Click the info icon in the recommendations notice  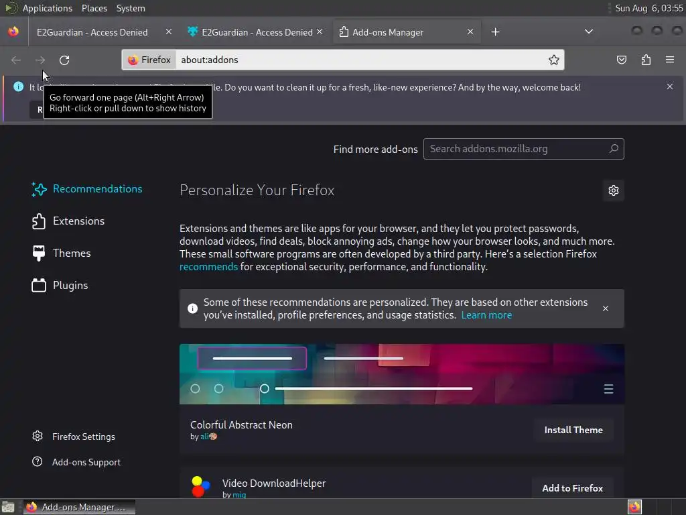[192, 308]
